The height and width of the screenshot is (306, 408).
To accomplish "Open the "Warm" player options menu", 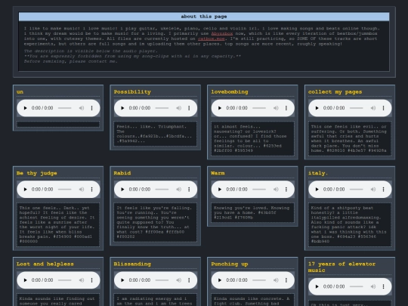I will pos(286,189).
